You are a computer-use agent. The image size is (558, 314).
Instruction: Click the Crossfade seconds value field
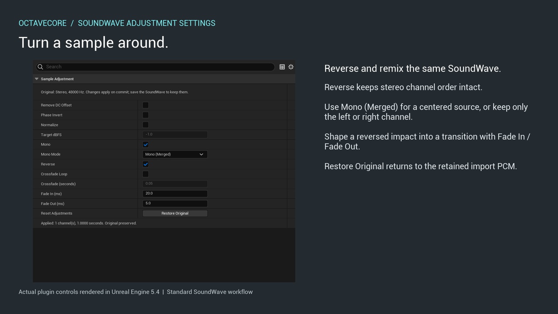(x=175, y=184)
